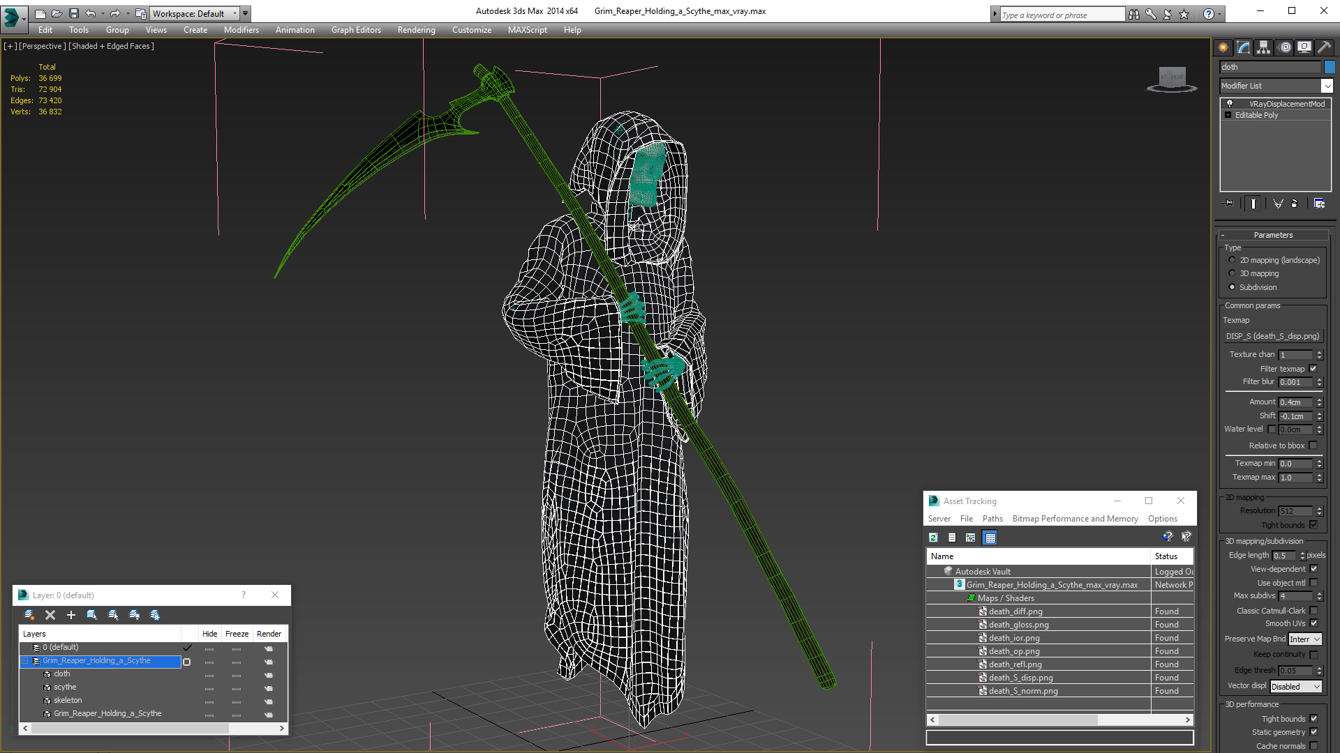
Task: Toggle Show End Result icon under the modifier stack
Action: [x=1253, y=204]
